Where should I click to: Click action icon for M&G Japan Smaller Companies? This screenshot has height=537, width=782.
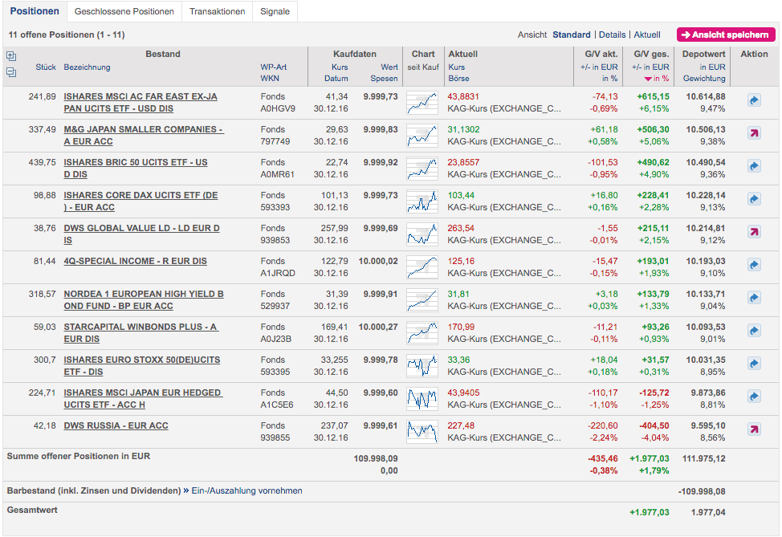click(x=754, y=133)
